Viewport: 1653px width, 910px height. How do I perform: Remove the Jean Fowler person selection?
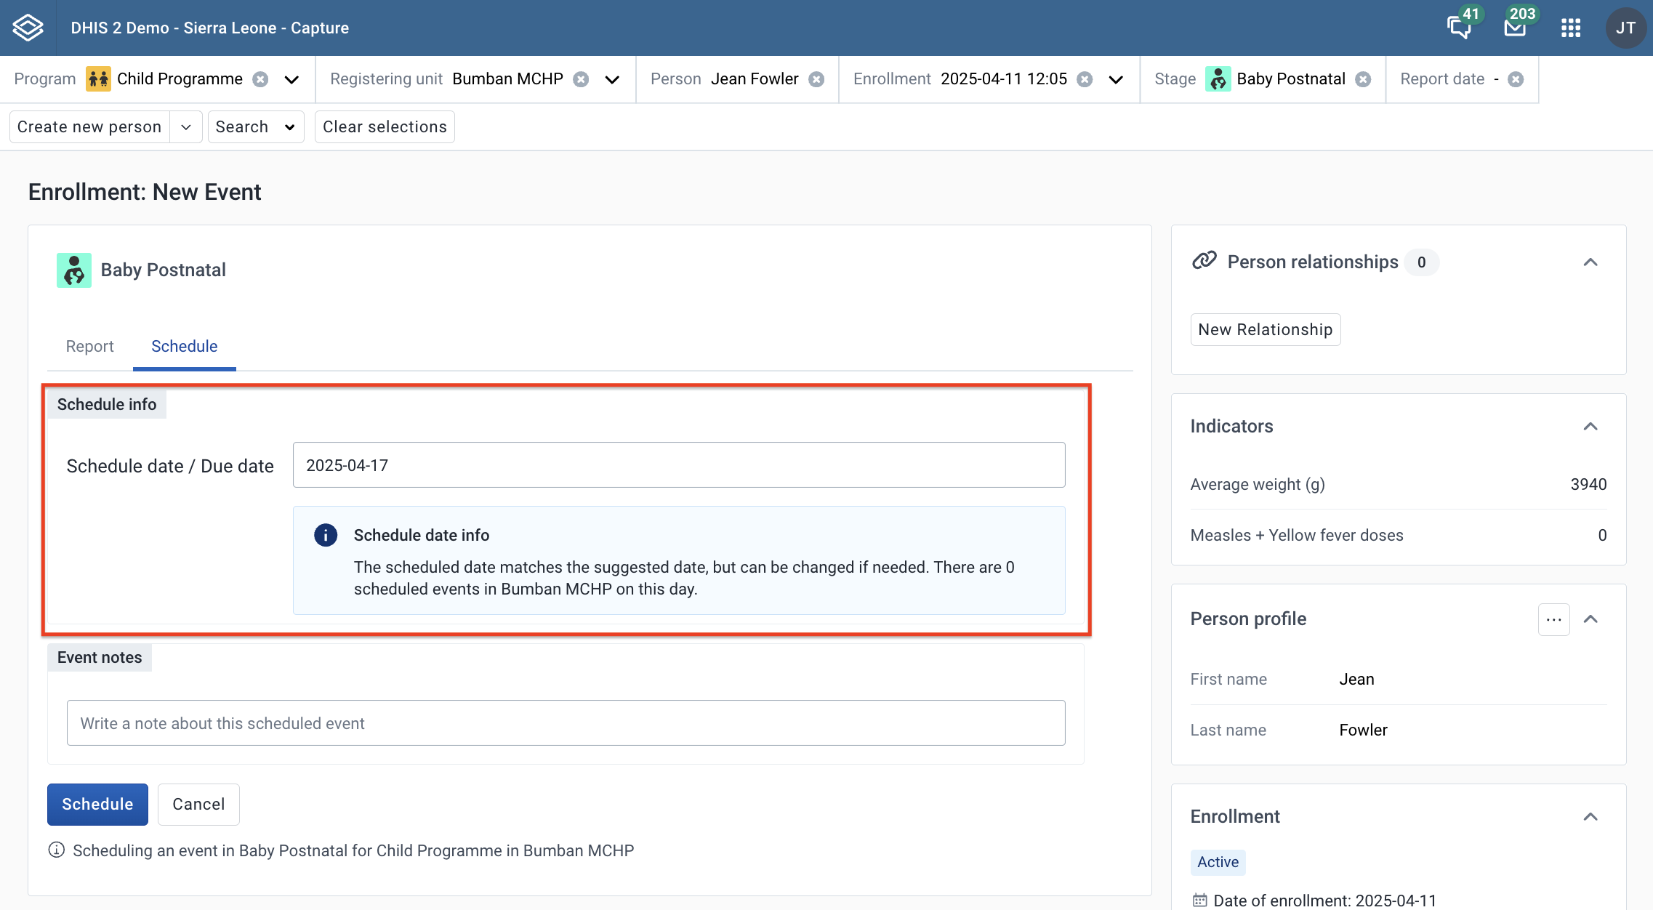pos(816,79)
